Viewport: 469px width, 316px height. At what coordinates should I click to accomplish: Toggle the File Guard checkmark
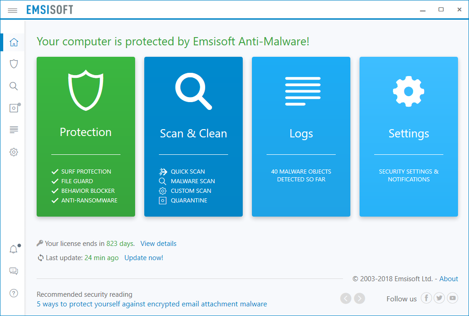tap(55, 181)
